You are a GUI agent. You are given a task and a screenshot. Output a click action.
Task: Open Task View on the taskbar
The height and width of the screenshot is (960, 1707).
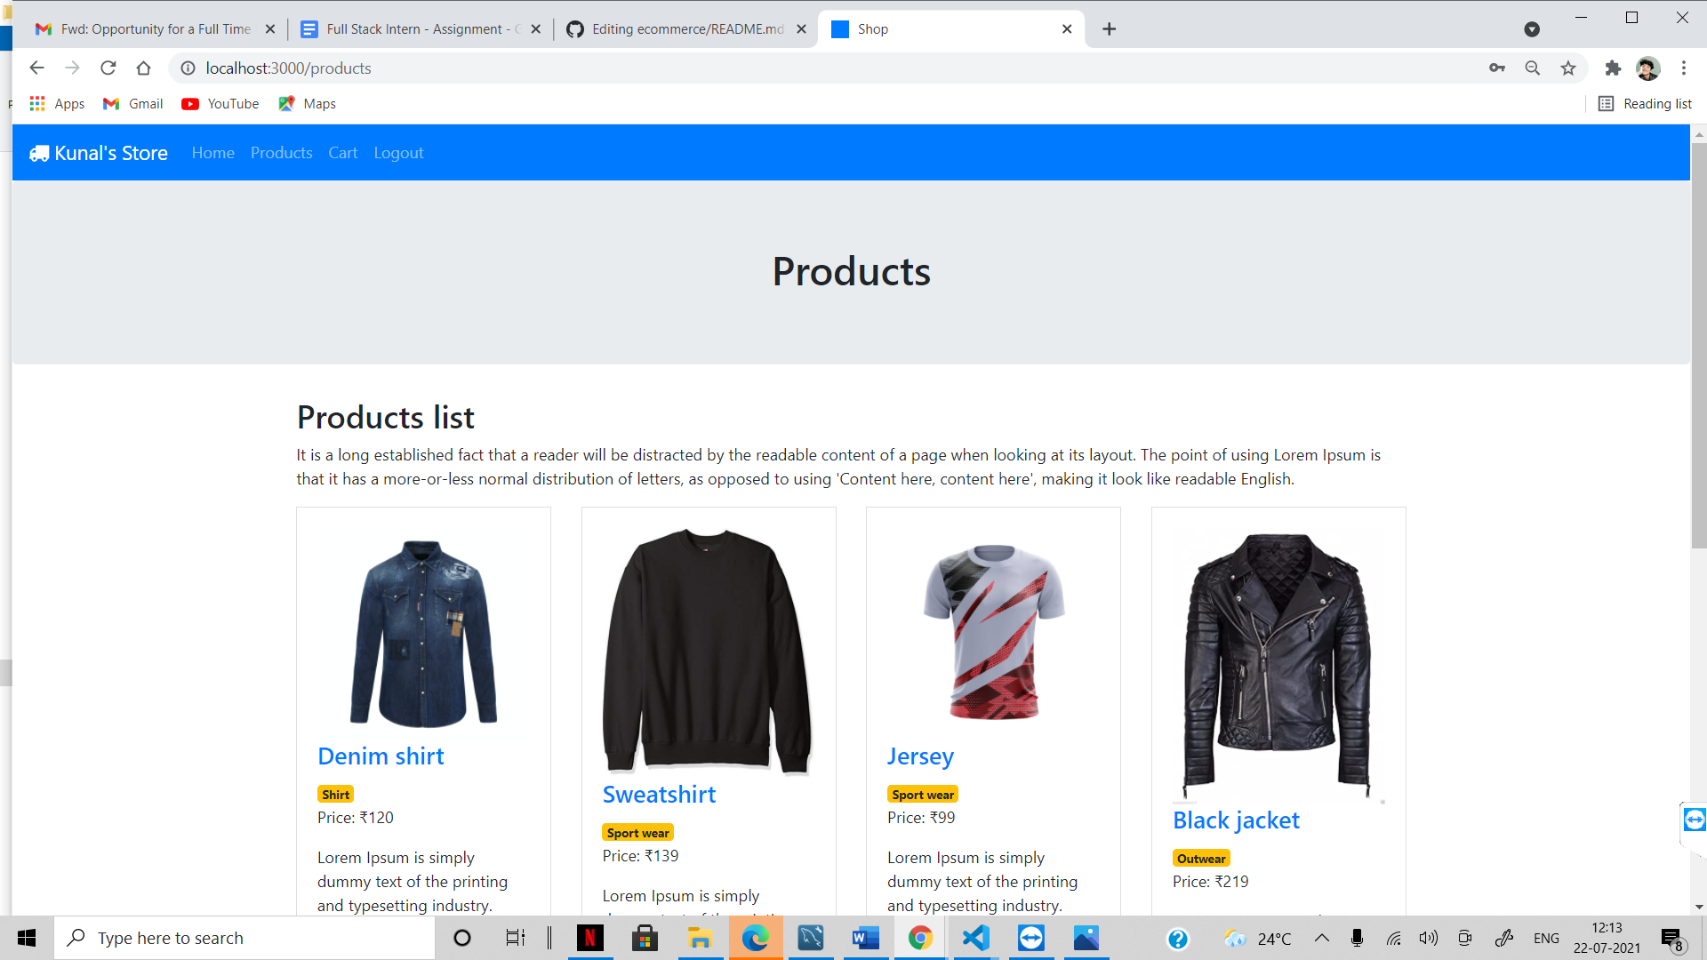pos(516,938)
